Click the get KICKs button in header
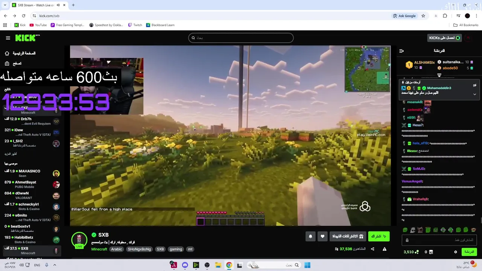The image size is (482, 271). pos(445,38)
